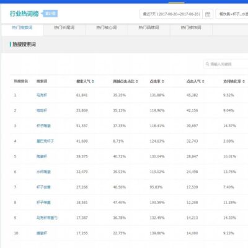Open the 马克杯 search term link
The width and height of the screenshot is (248, 248).
click(x=42, y=95)
